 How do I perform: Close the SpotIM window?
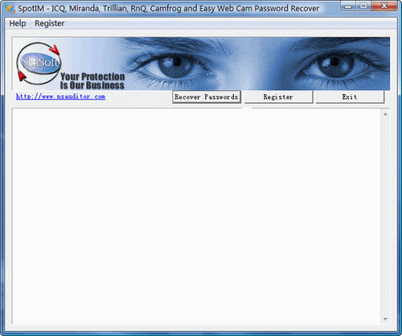384,6
